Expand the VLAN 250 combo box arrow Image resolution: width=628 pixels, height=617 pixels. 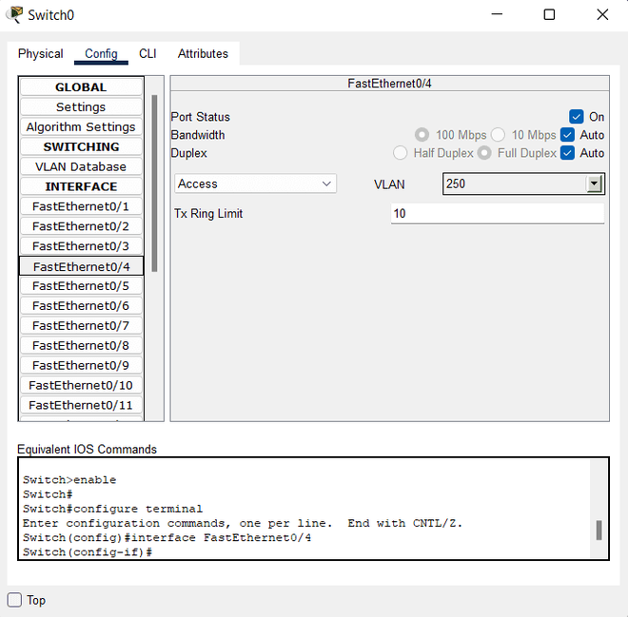tap(595, 183)
